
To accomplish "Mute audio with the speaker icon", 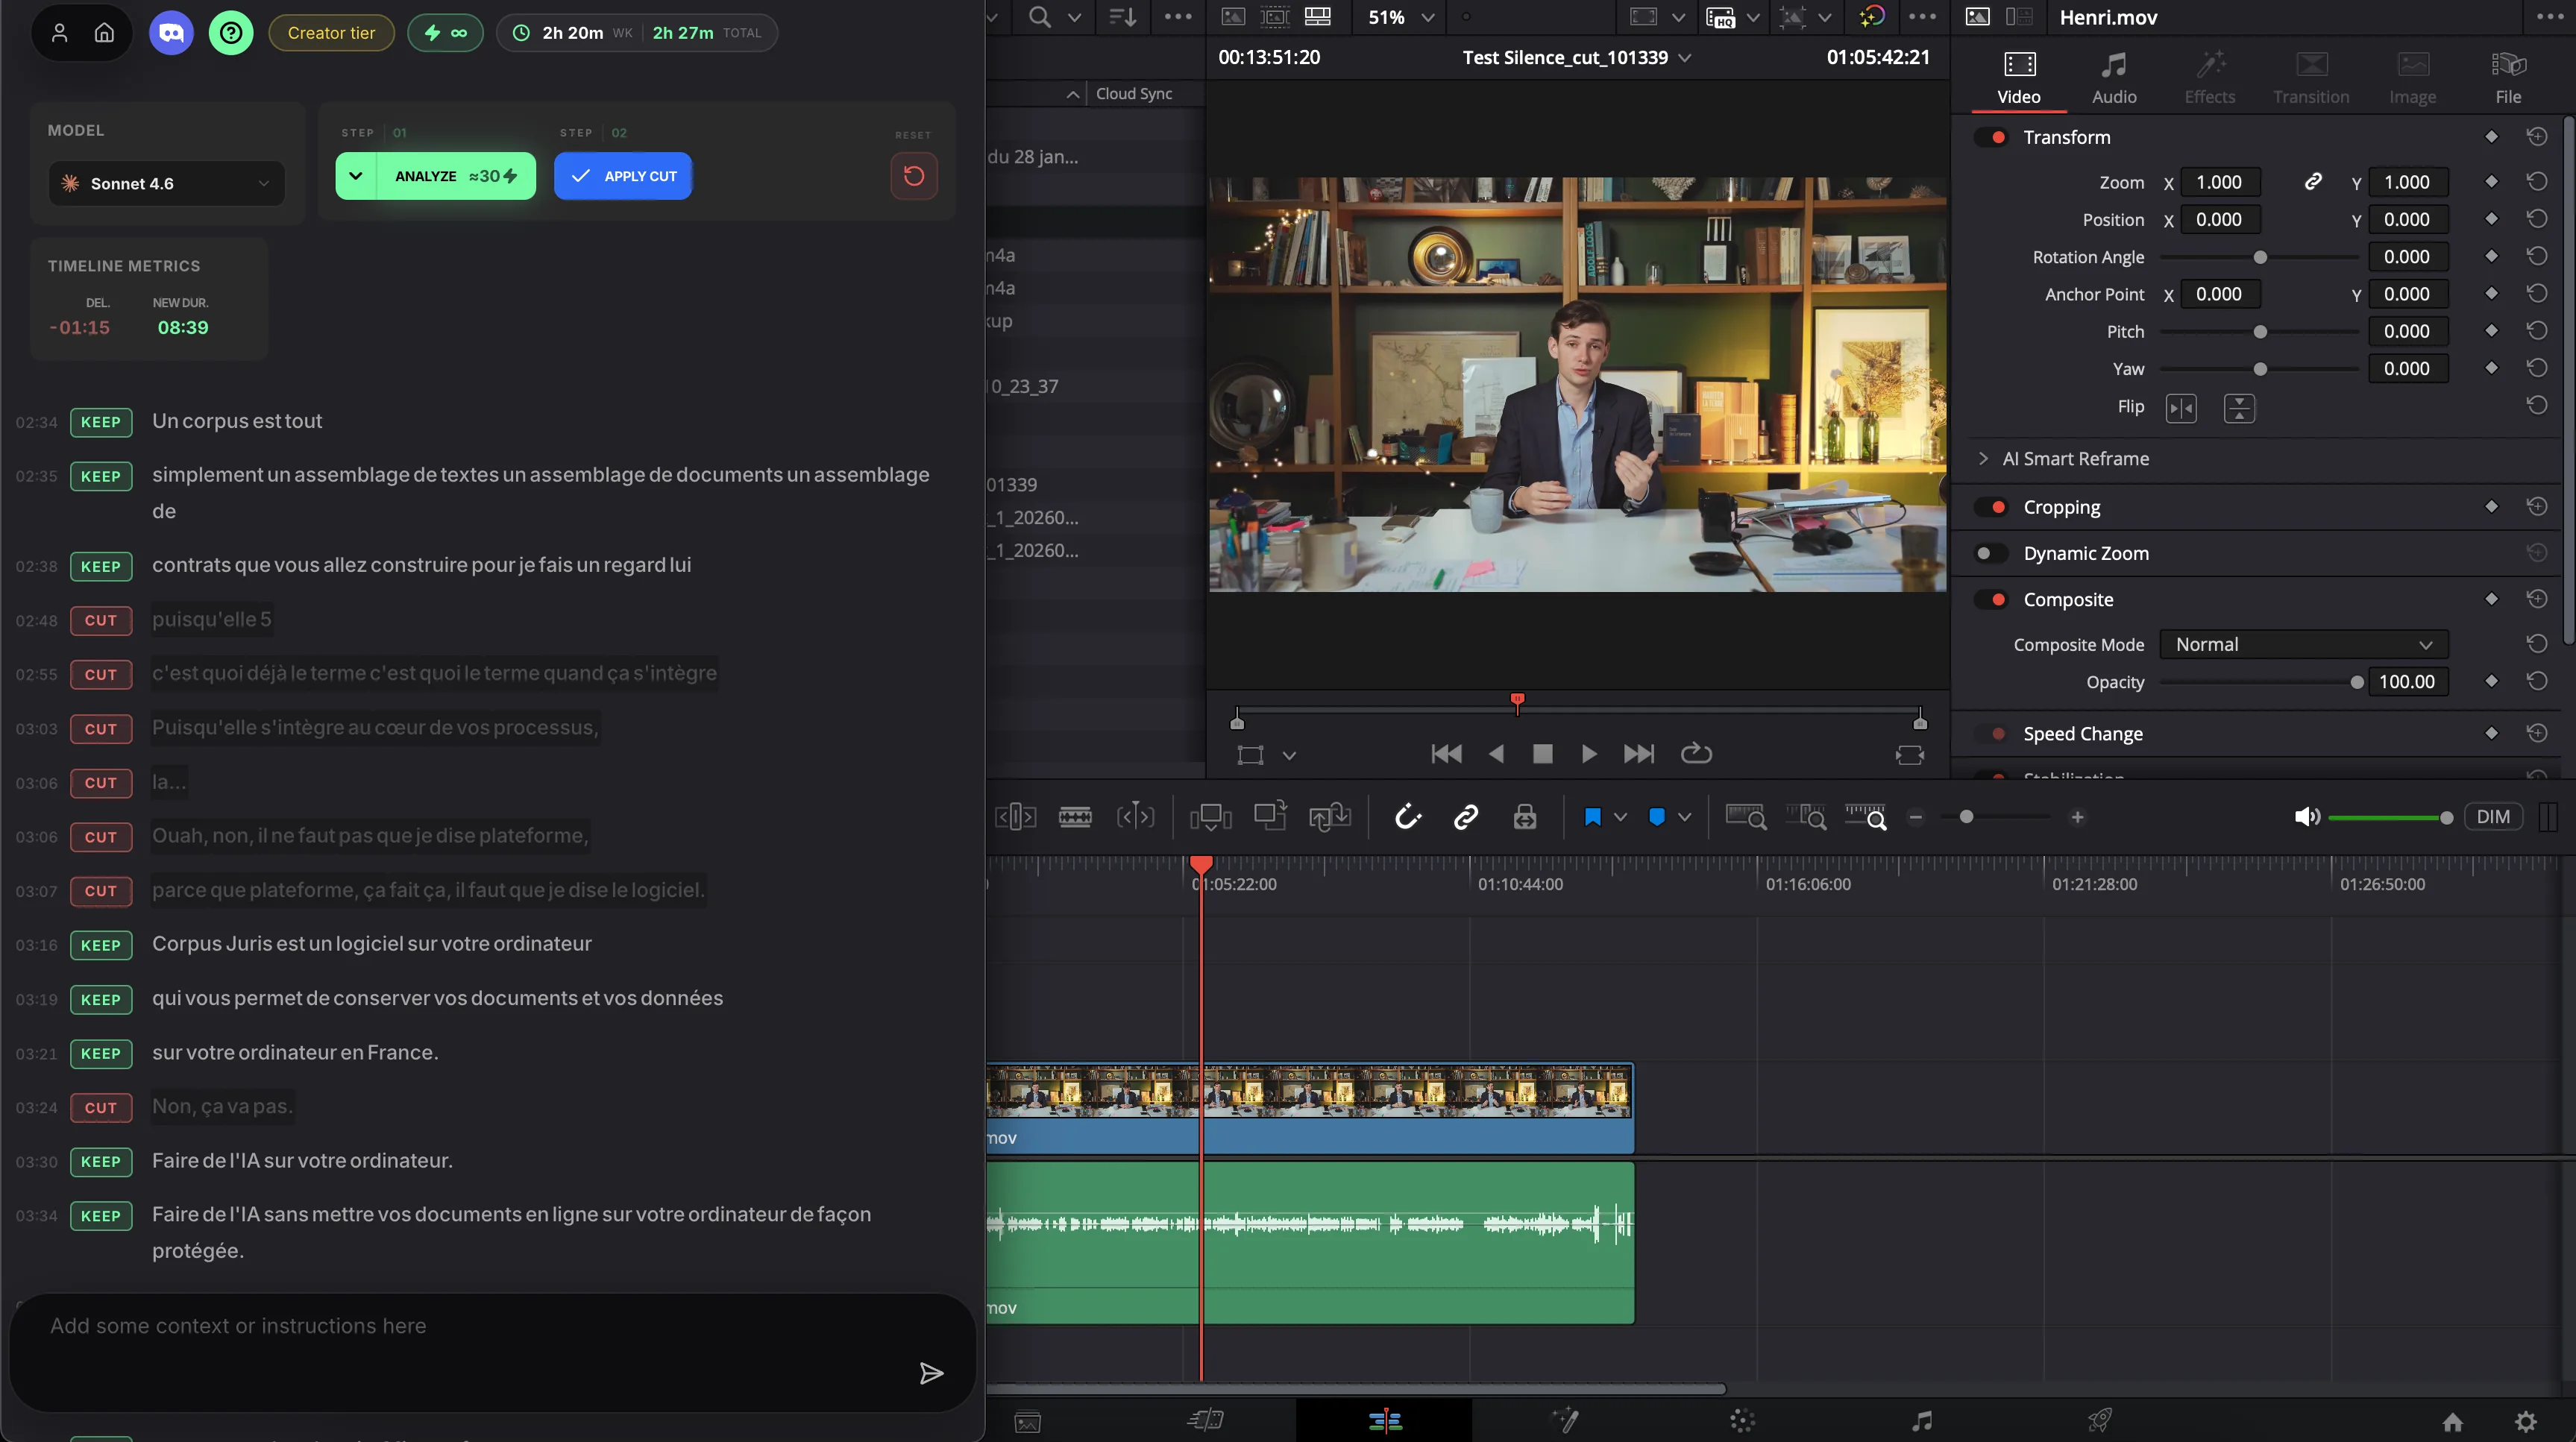I will pyautogui.click(x=2307, y=817).
